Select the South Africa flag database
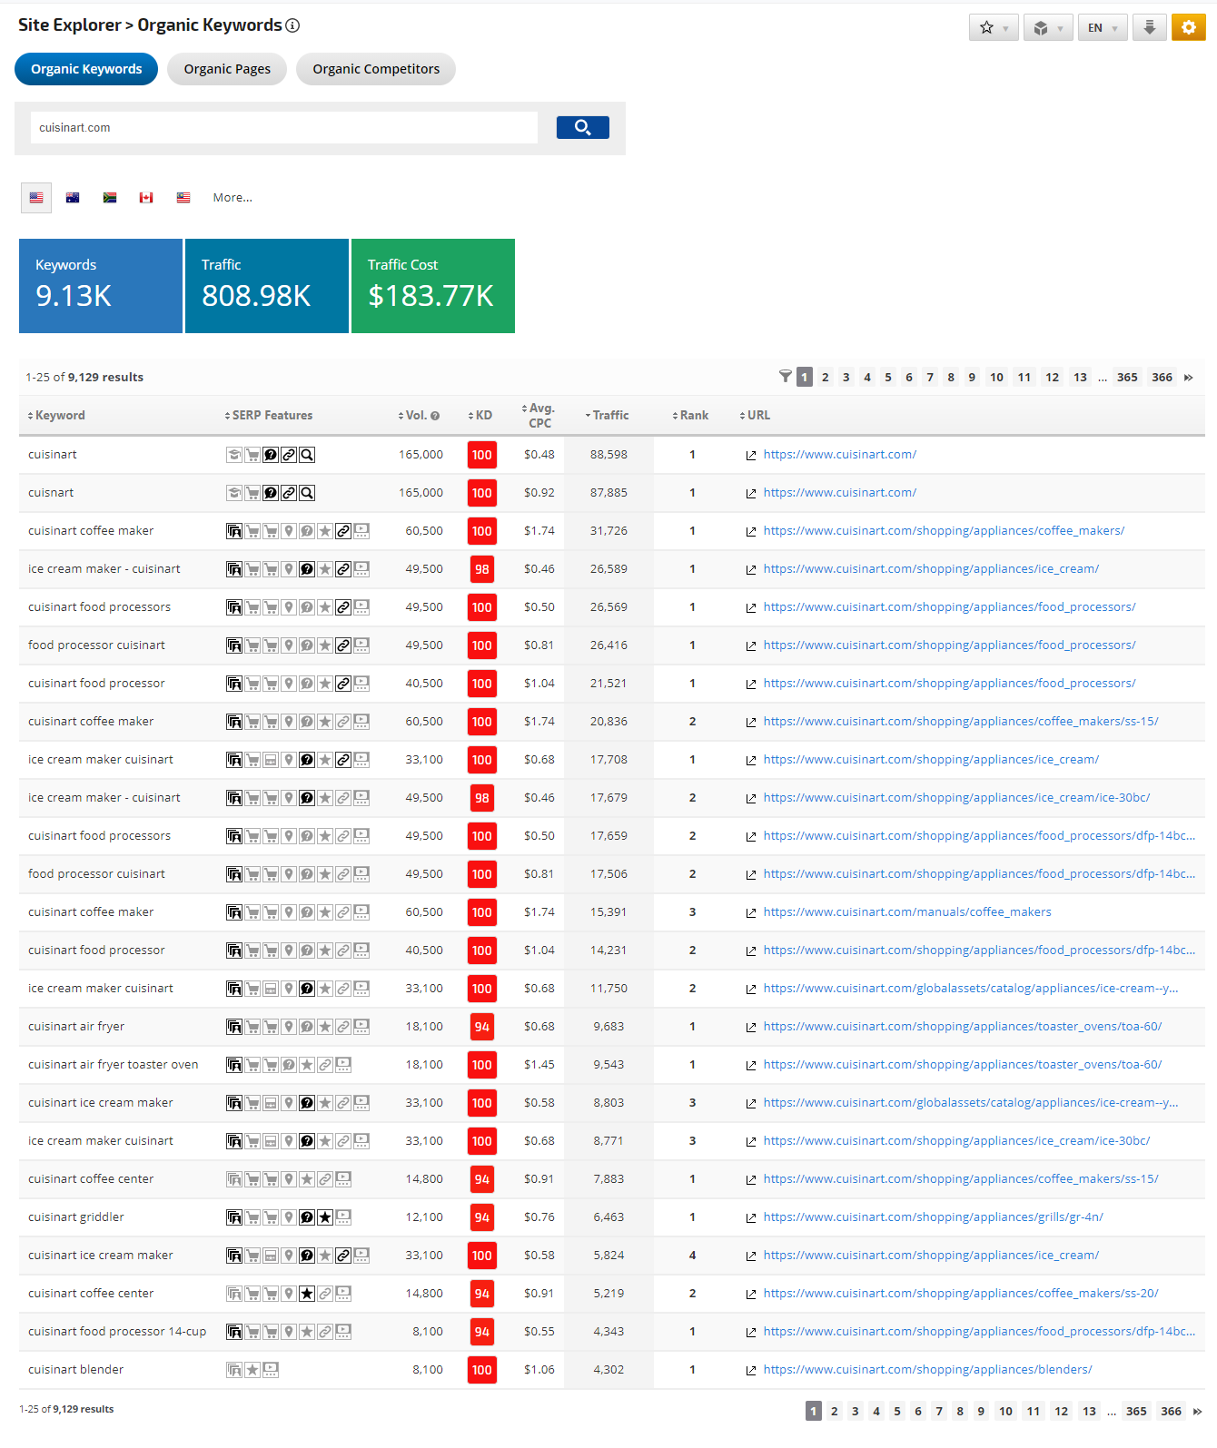Image resolution: width=1217 pixels, height=1448 pixels. tap(110, 198)
